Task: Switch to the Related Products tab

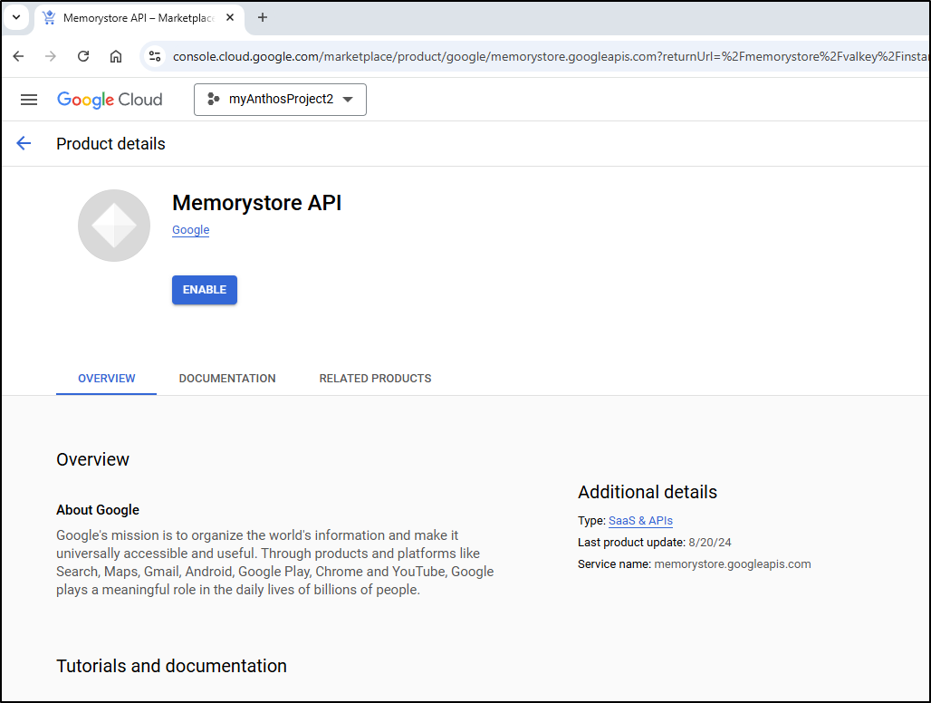Action: [x=375, y=378]
